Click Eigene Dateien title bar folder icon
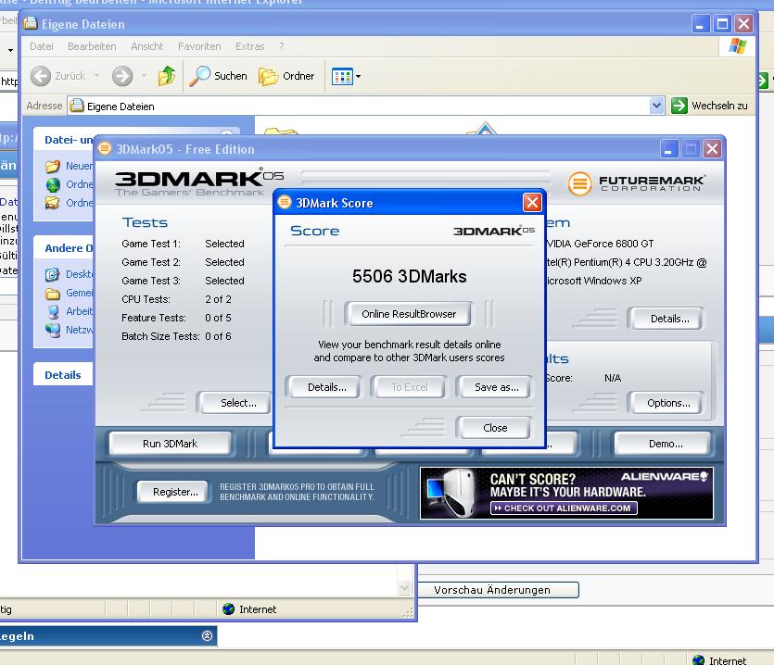The height and width of the screenshot is (665, 774). tap(31, 23)
